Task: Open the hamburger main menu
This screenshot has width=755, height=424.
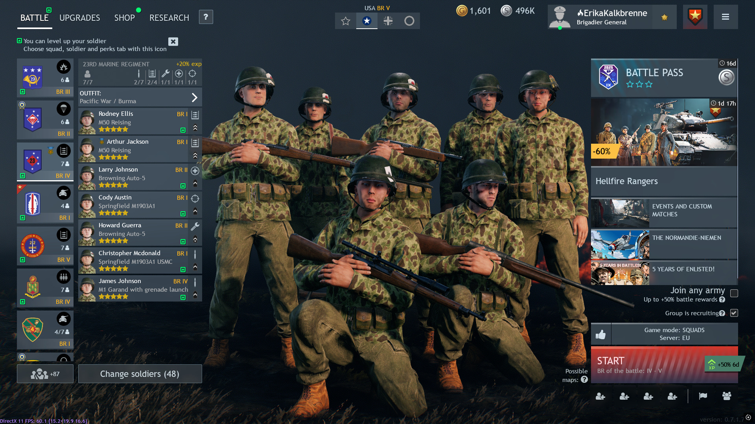Action: [726, 17]
